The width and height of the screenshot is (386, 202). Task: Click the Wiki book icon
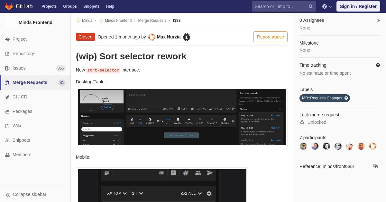click(7, 126)
